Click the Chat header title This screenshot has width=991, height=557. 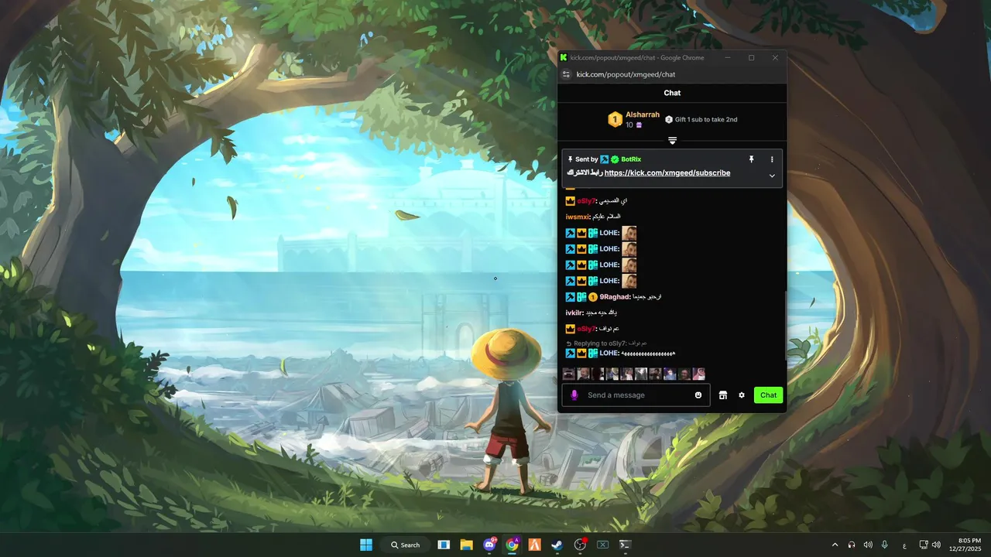pos(672,93)
